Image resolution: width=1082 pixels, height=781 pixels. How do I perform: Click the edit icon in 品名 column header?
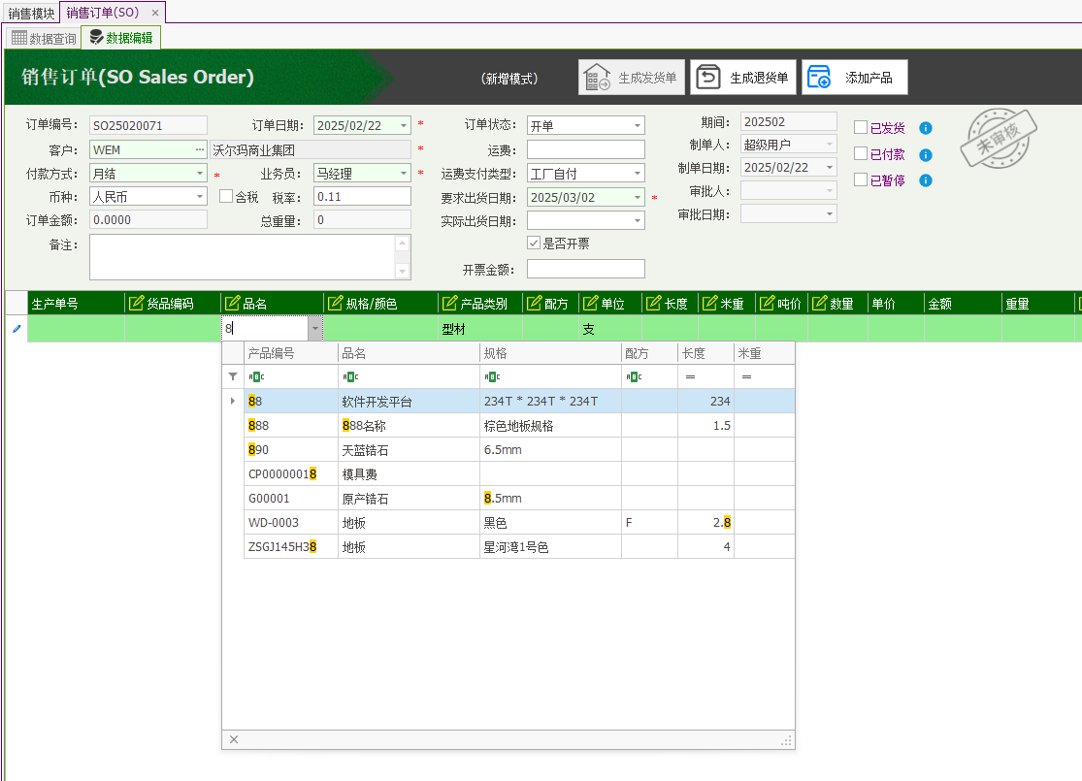tap(233, 303)
